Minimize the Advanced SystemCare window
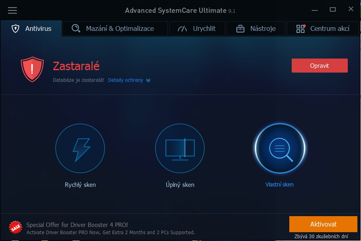 [315, 10]
